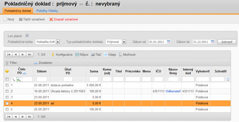Sort by the Číslo PD column header
Image resolution: width=239 pixels, height=122 pixels.
[x=22, y=71]
